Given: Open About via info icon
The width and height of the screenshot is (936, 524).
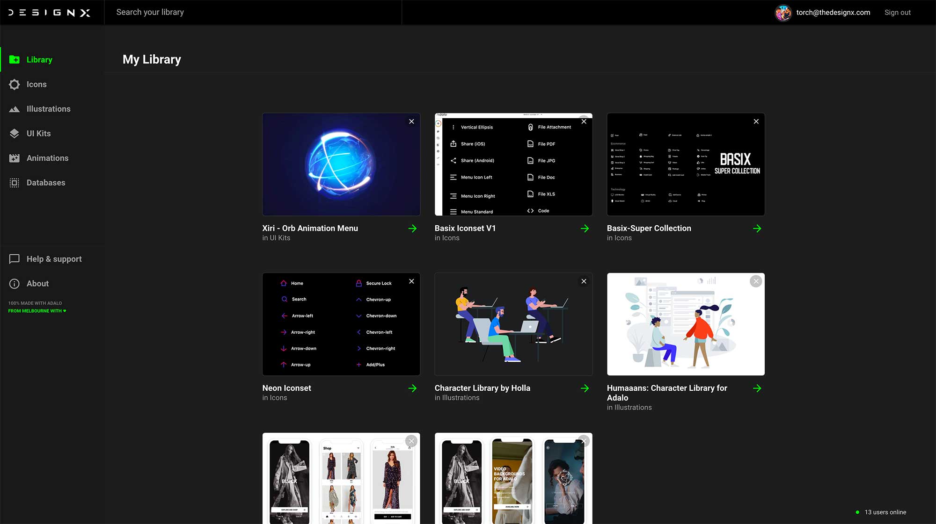Looking at the screenshot, I should coord(15,284).
